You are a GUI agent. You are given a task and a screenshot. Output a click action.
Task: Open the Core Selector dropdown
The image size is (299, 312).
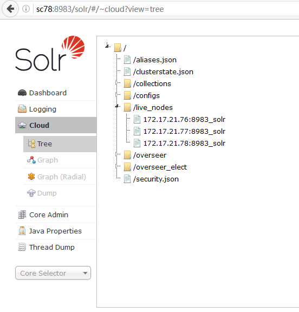(x=53, y=273)
